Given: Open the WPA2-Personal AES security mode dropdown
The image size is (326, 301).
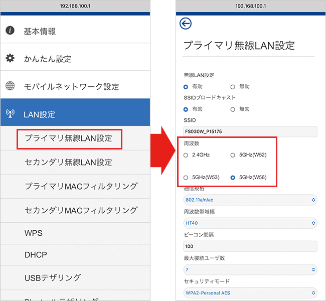Looking at the screenshot, I should point(250,292).
